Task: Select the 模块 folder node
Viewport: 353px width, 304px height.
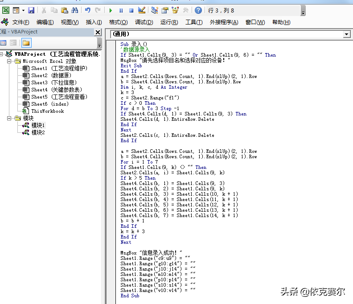Action: coord(28,118)
